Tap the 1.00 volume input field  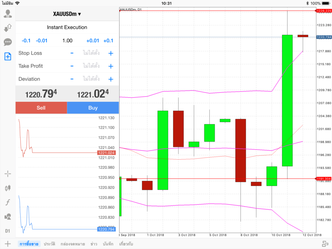click(x=67, y=41)
